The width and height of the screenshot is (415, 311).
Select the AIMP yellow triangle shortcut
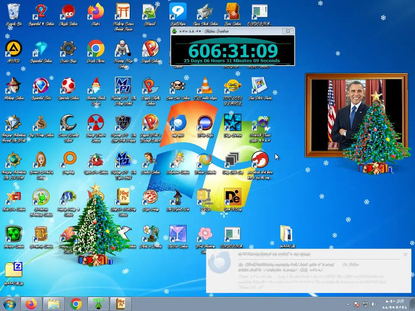[13, 49]
